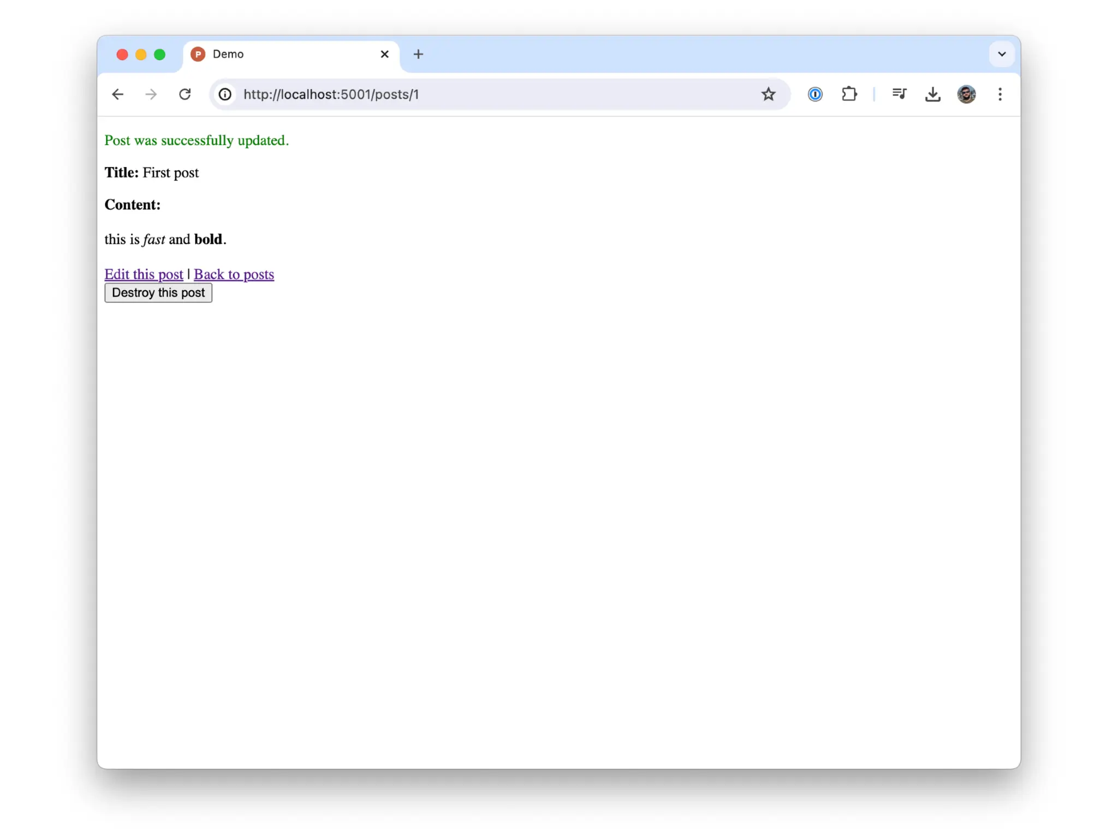The image size is (1118, 838).
Task: Bookmark this page with star icon
Action: pyautogui.click(x=768, y=94)
